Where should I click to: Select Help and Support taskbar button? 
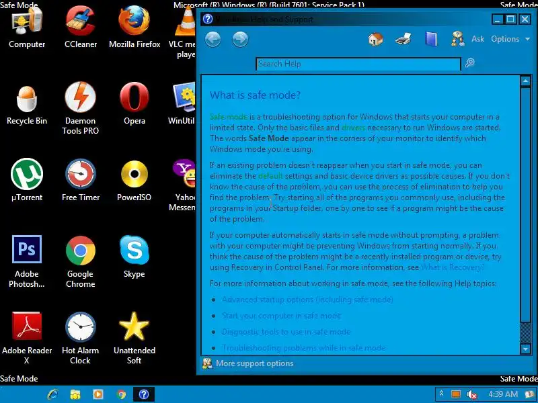pos(143,394)
